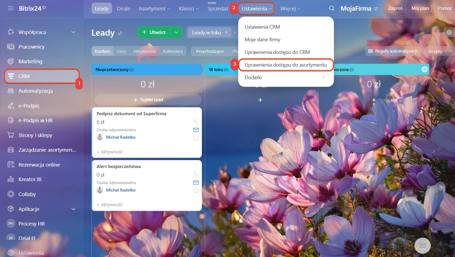The width and height of the screenshot is (455, 257).
Task: Open the kanban settings gear icon
Action: click(449, 32)
